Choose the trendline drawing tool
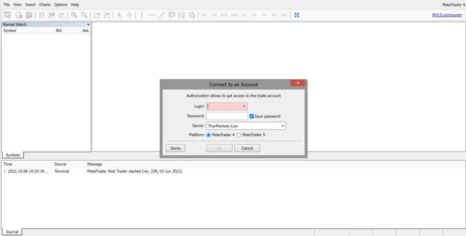Screen dimensions: 466x236 (162, 15)
